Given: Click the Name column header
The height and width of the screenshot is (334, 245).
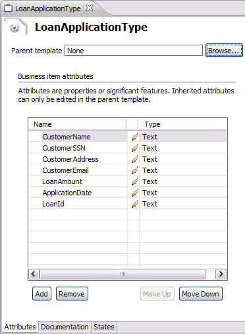Looking at the screenshot, I should point(78,124).
